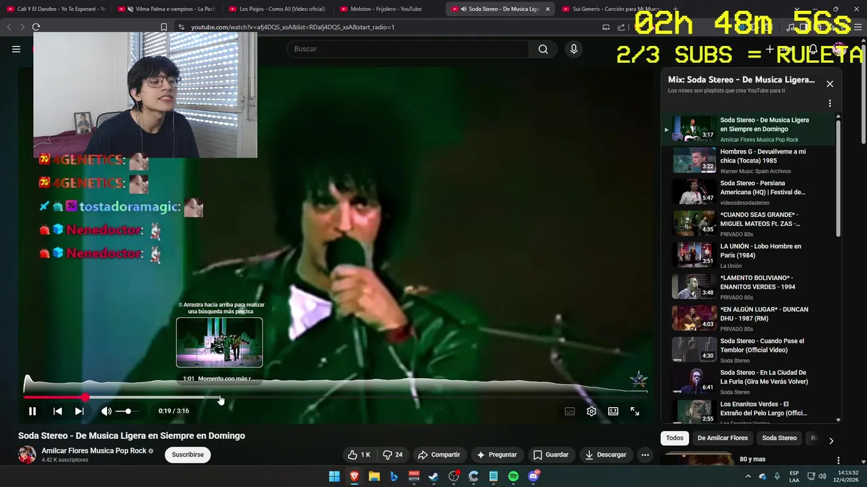Subscribe via the Suscribirse button
The width and height of the screenshot is (867, 487).
188,455
